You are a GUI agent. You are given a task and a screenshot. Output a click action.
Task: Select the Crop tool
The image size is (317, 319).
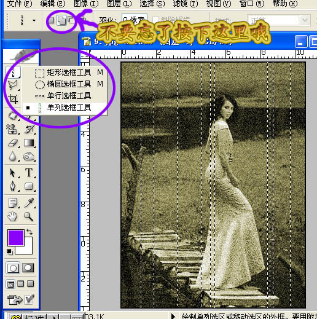click(13, 99)
